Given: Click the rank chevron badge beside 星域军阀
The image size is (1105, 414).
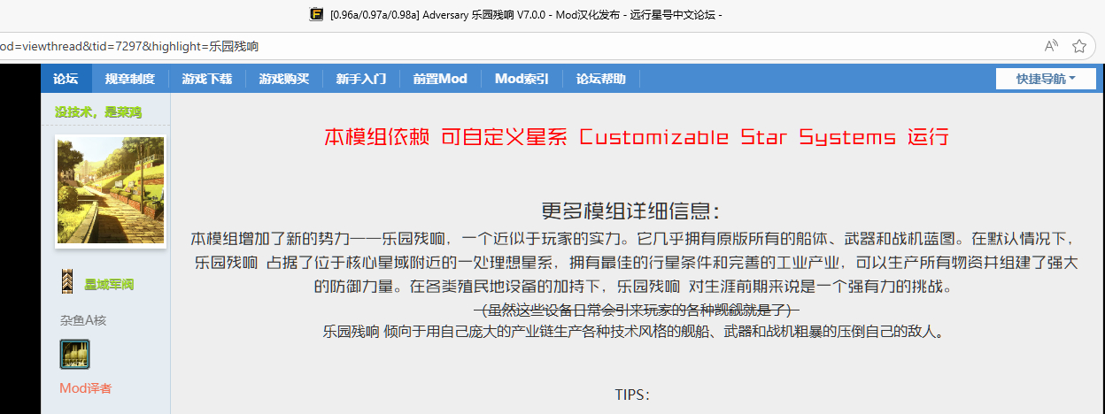Looking at the screenshot, I should 66,283.
